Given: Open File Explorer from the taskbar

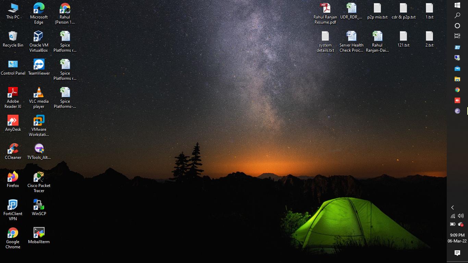Looking at the screenshot, I should tap(457, 79).
